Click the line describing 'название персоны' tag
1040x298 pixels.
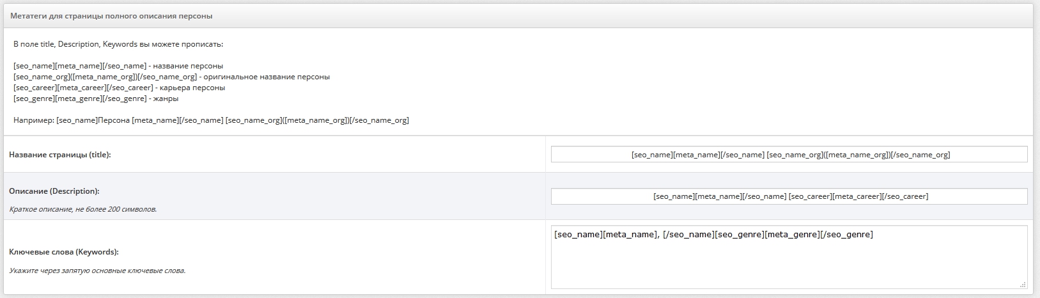[x=118, y=66]
